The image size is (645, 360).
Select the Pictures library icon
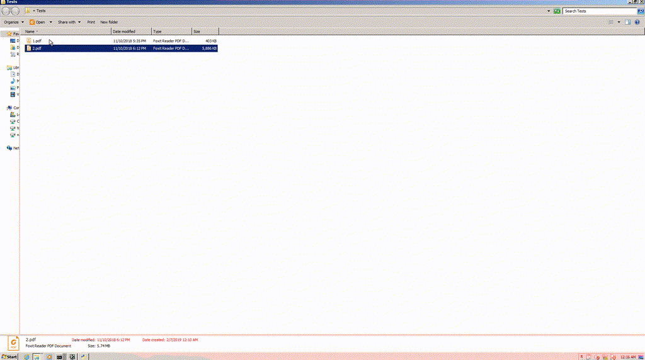pyautogui.click(x=13, y=87)
